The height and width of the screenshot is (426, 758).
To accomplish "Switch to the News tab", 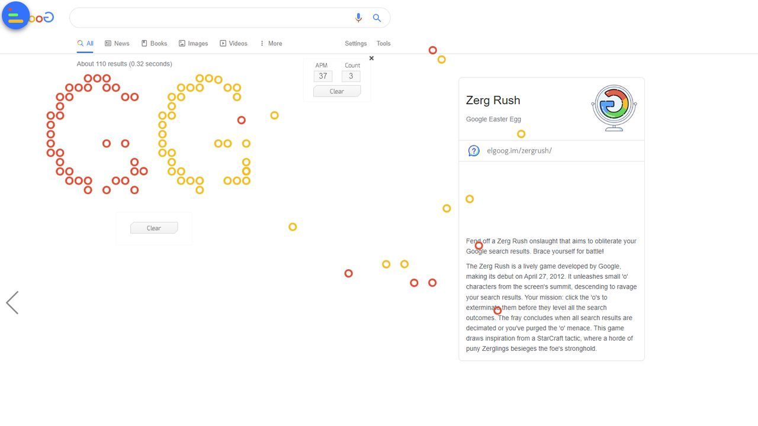I will pyautogui.click(x=117, y=43).
